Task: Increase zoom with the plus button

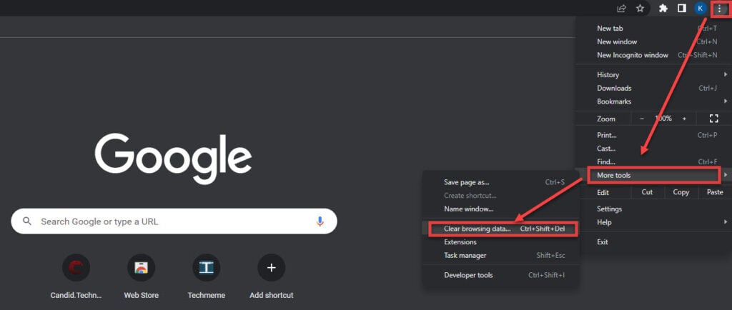Action: point(684,119)
